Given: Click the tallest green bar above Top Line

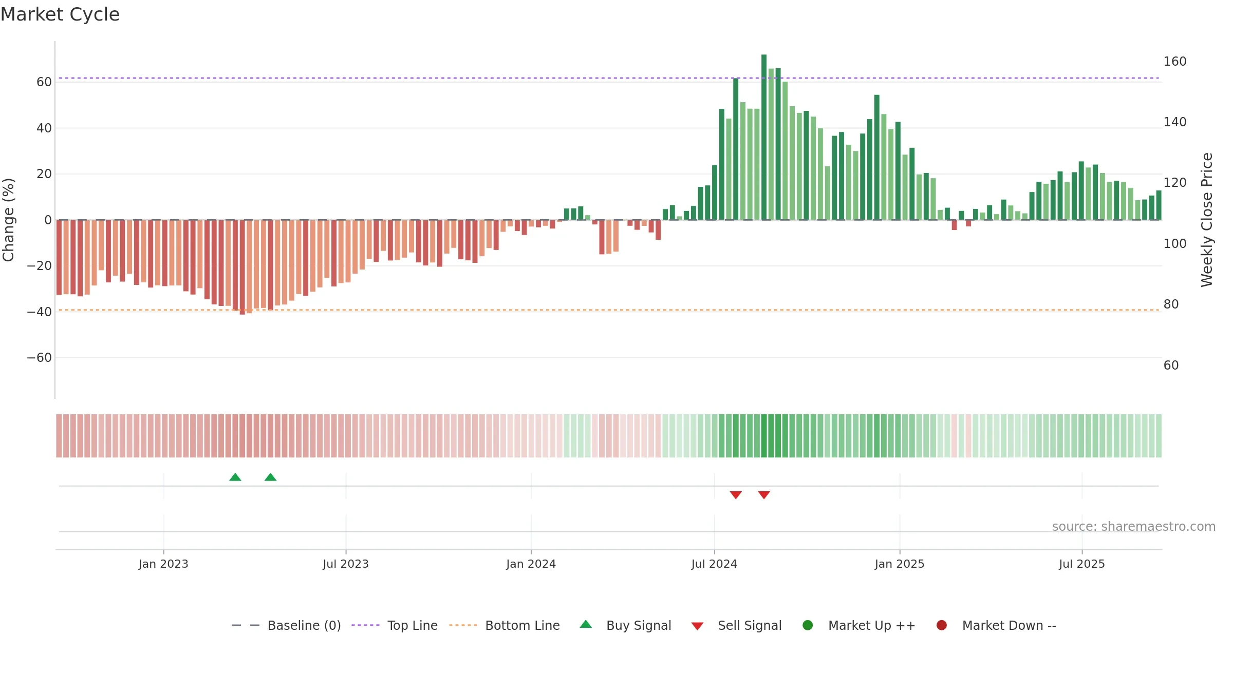Looking at the screenshot, I should [x=764, y=137].
